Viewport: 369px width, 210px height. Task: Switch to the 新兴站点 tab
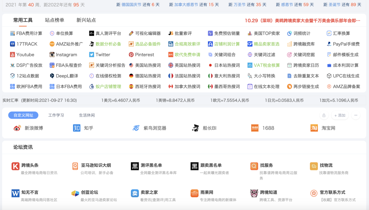coord(86,20)
